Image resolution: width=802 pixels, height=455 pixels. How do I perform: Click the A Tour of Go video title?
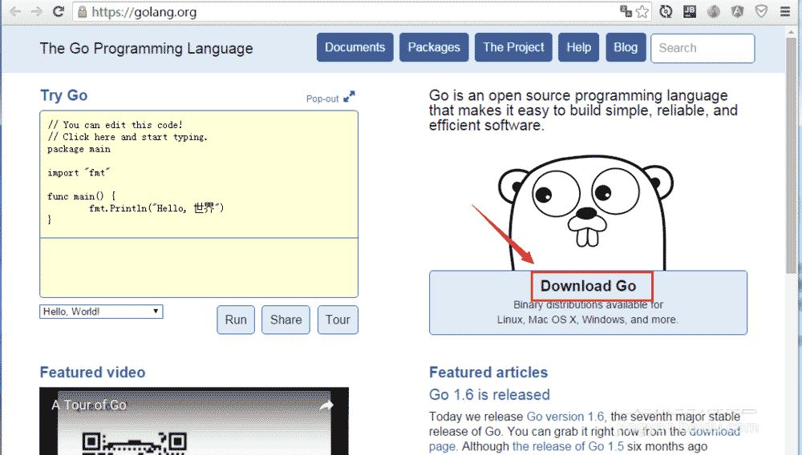pos(89,405)
